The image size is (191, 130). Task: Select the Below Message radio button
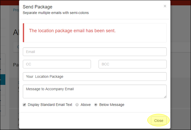point(96,105)
